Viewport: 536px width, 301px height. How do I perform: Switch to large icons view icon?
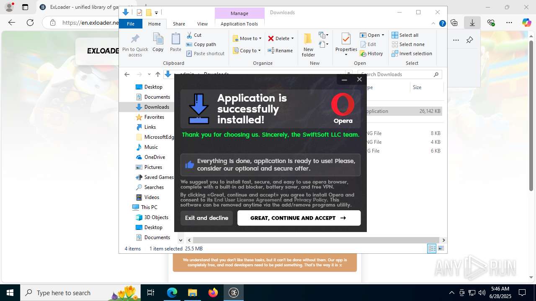[x=441, y=249]
